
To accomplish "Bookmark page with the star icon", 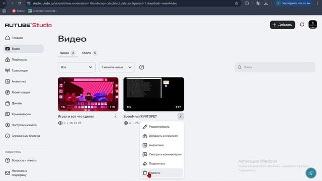I will tap(236, 4).
